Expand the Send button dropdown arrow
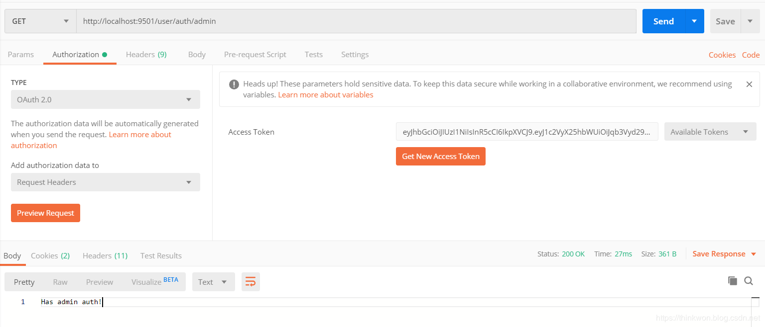 694,21
